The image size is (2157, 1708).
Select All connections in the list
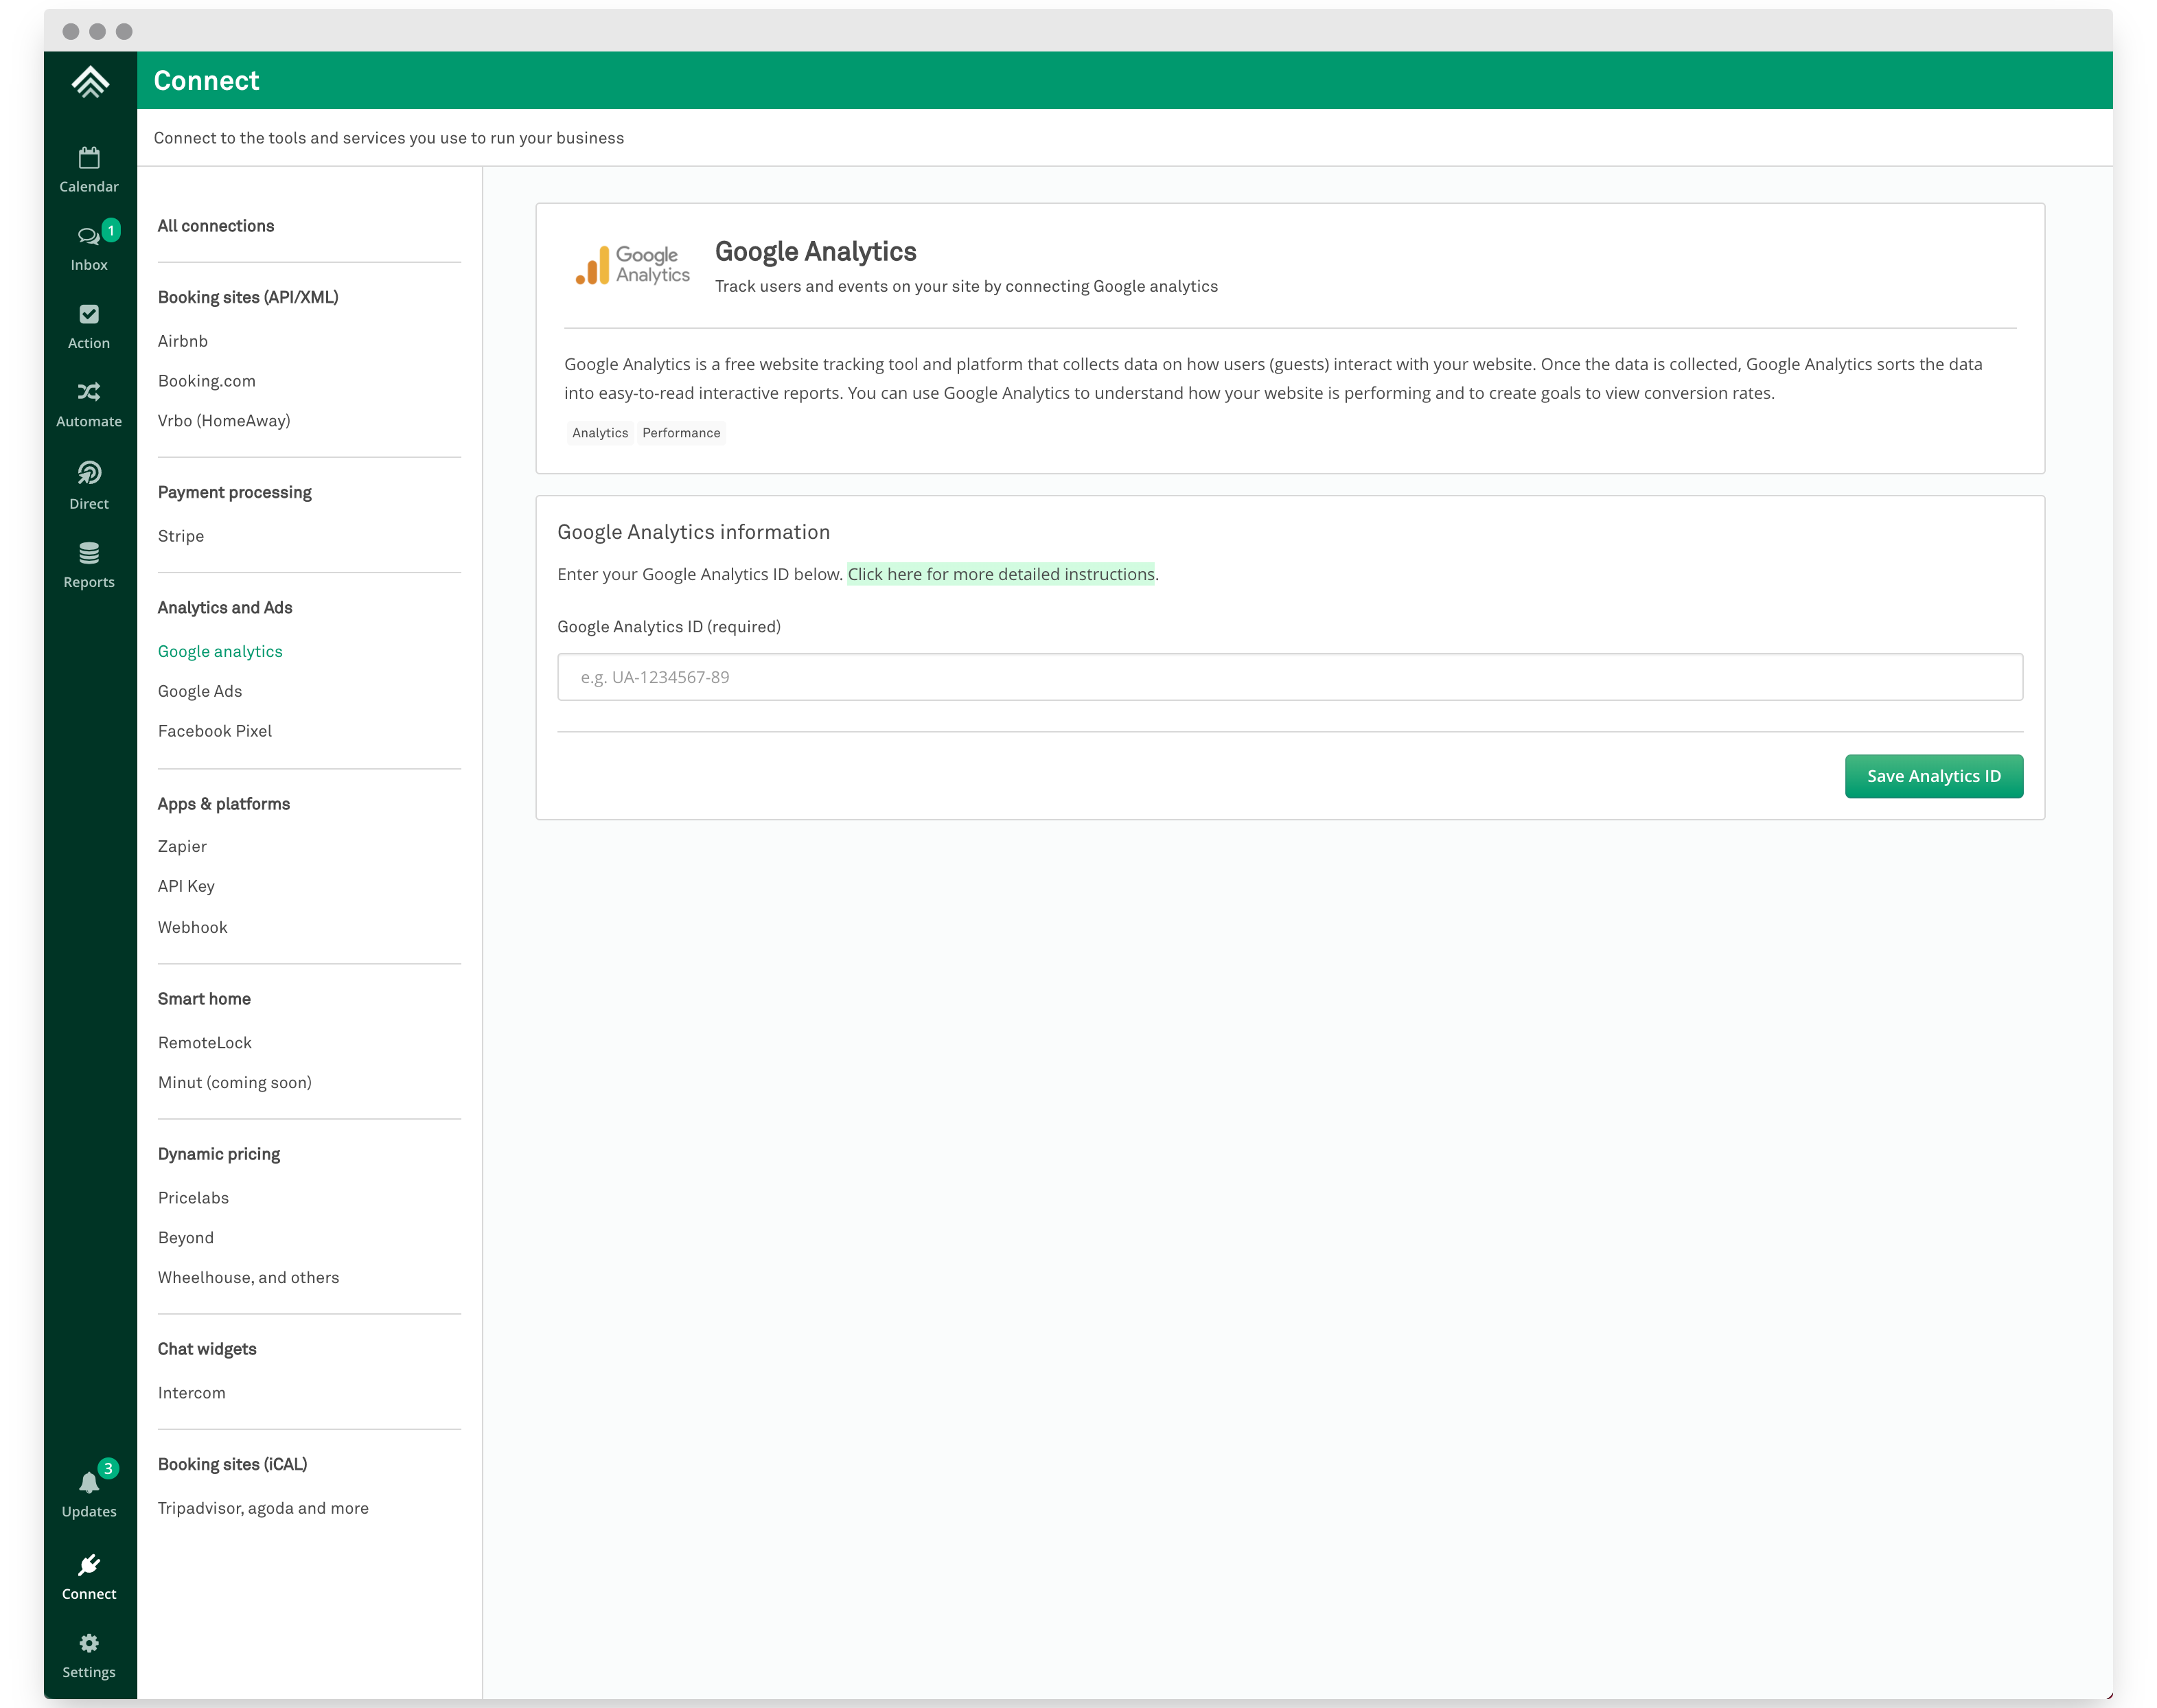[x=216, y=226]
